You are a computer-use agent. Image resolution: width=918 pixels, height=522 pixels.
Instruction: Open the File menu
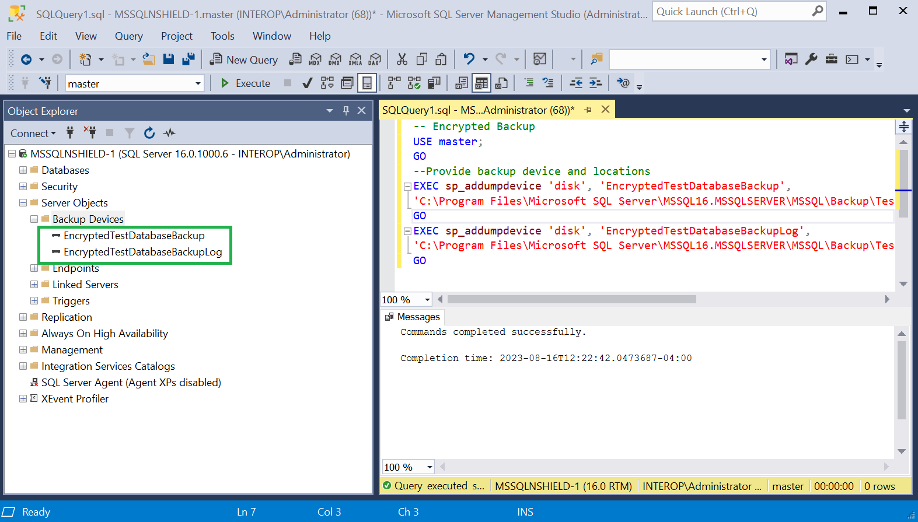(14, 36)
